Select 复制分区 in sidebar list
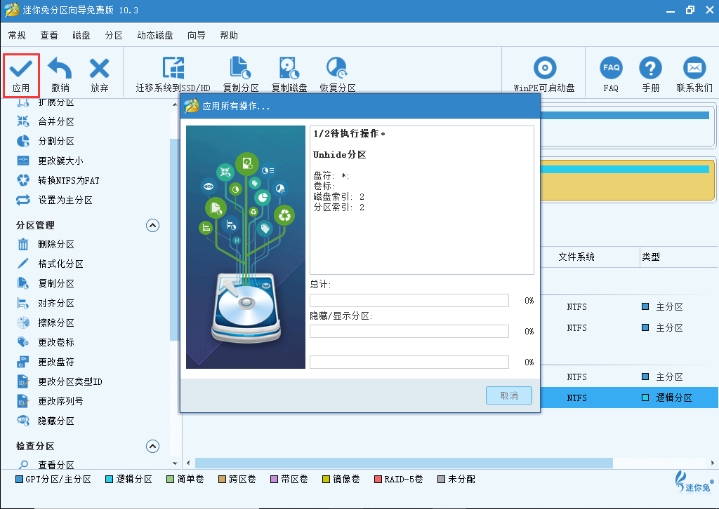 (x=46, y=283)
